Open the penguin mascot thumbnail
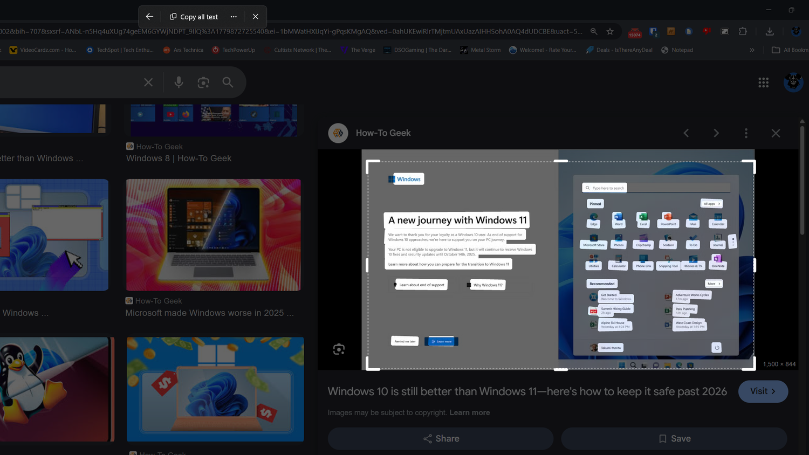The width and height of the screenshot is (809, 455). click(x=57, y=389)
